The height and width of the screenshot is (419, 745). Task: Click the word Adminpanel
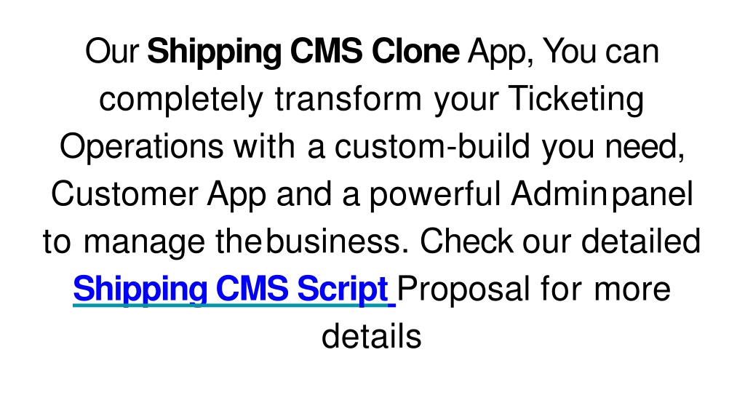tap(602, 193)
